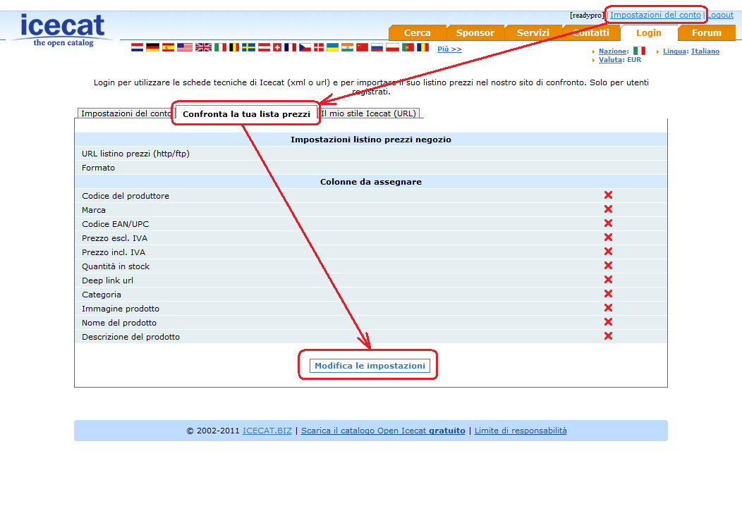Select the Germany flag
Screen dimensions: 742x506
(x=152, y=47)
